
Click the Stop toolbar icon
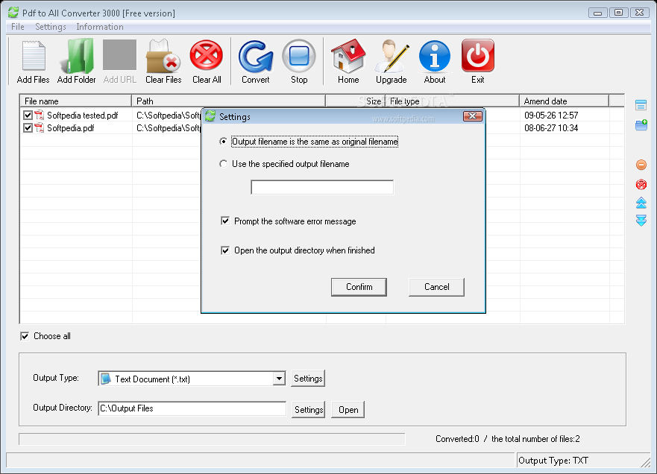coord(299,56)
